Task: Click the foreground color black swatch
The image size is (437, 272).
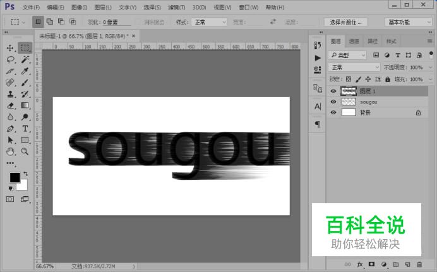Action: point(15,177)
